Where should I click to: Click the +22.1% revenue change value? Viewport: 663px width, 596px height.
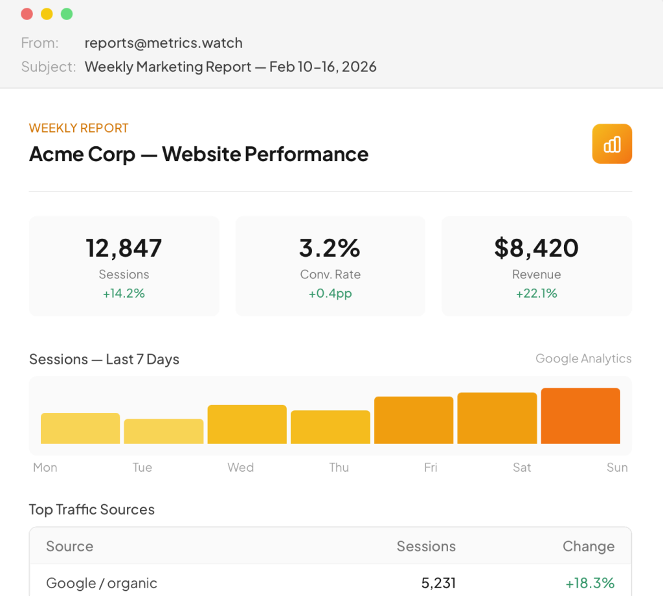pos(537,293)
